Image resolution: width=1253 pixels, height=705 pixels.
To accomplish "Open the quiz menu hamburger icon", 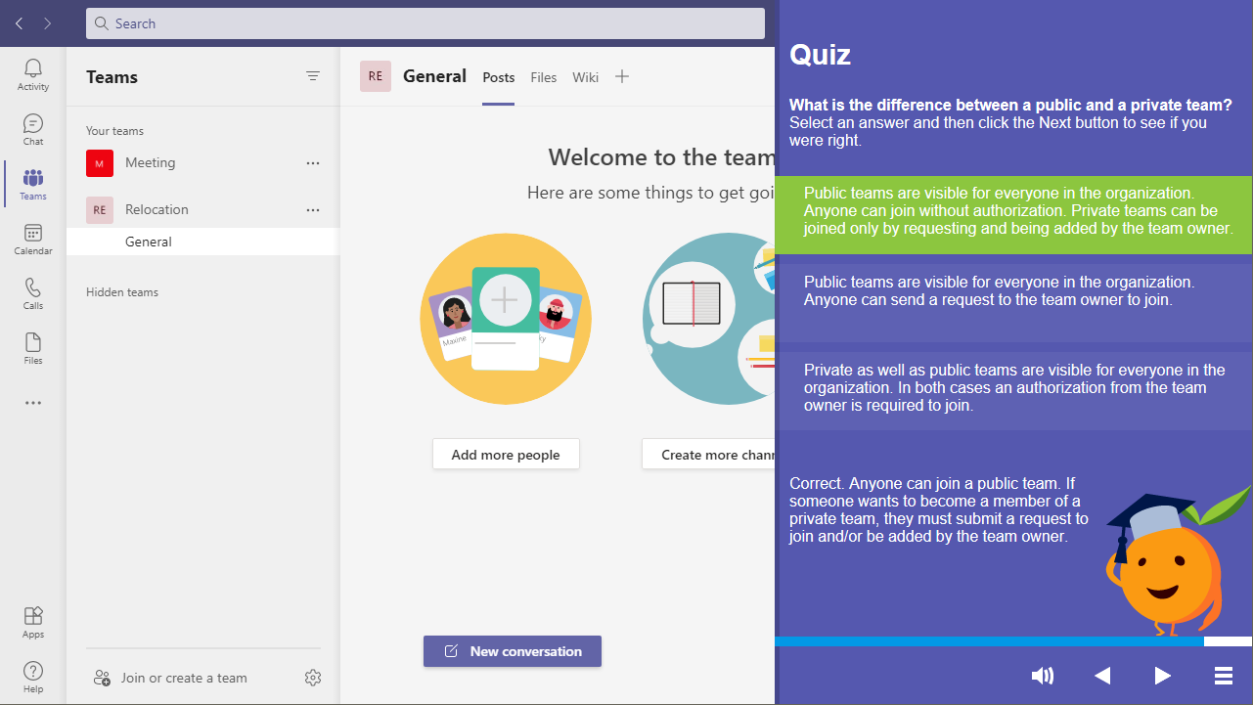I will click(1223, 676).
